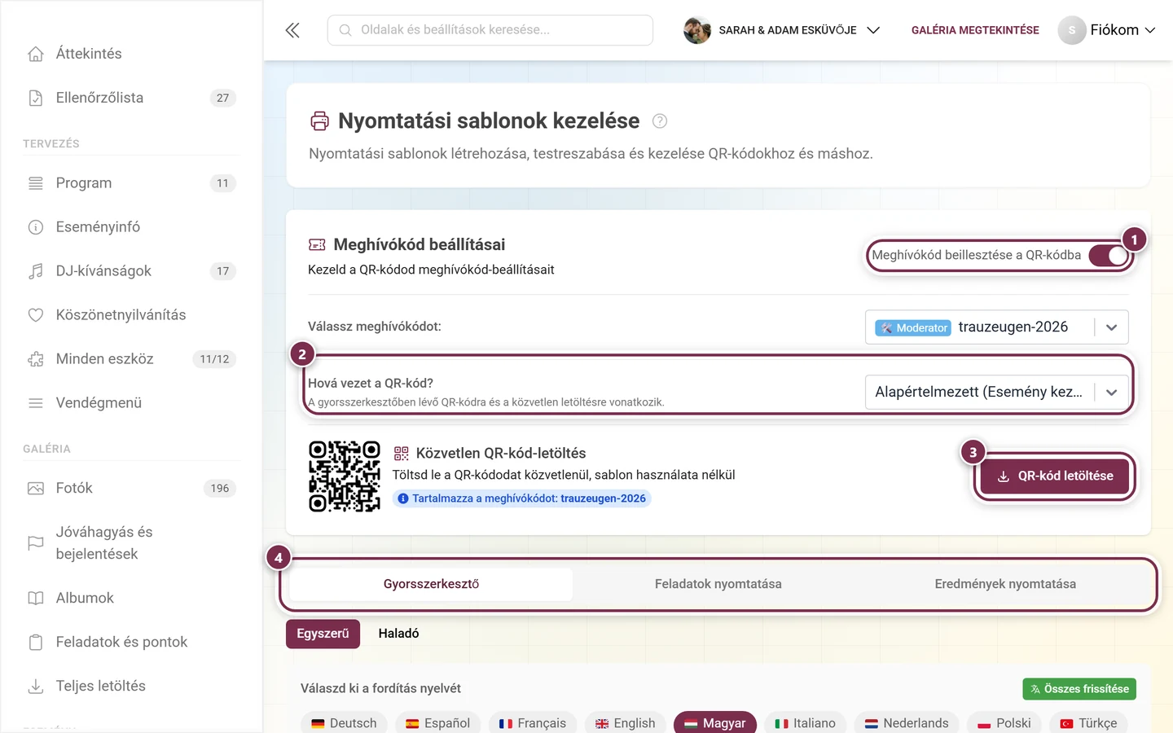Click the Jóváhagyás és bejelentések flag icon
The height and width of the screenshot is (733, 1173).
tap(36, 543)
